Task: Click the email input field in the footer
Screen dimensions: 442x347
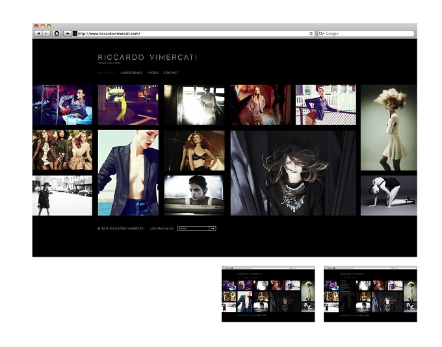Action: (x=193, y=229)
